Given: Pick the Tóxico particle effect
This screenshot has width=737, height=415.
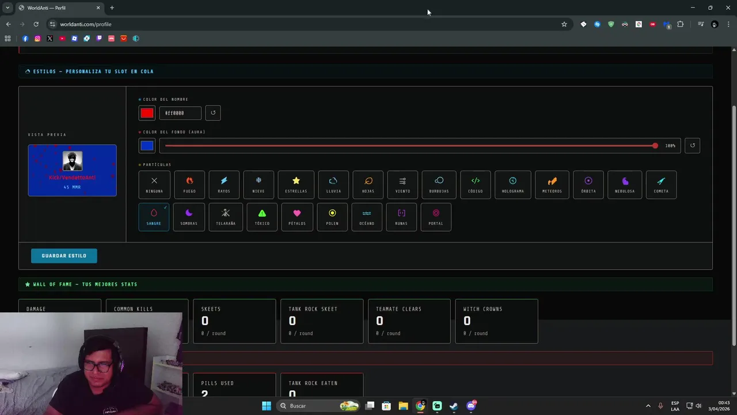Looking at the screenshot, I should (262, 217).
